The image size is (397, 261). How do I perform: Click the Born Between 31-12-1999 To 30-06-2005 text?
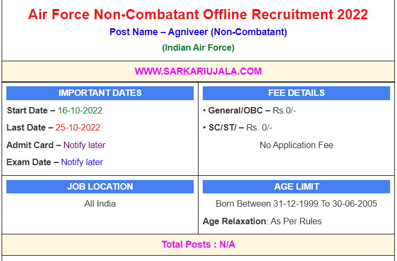(x=296, y=203)
